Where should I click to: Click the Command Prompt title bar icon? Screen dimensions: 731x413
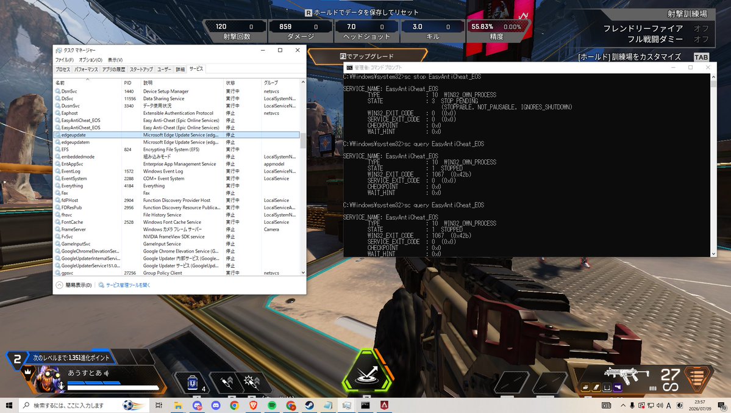coord(349,68)
